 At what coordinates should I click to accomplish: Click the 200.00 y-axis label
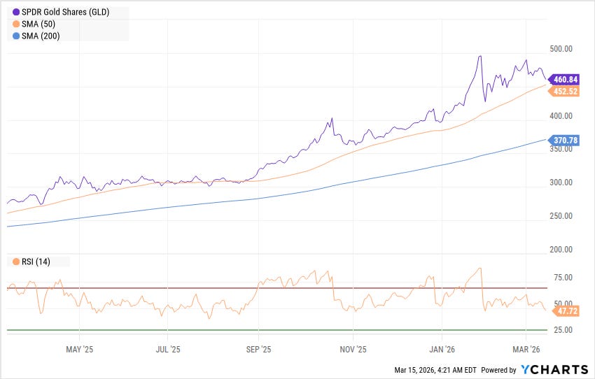pos(561,250)
